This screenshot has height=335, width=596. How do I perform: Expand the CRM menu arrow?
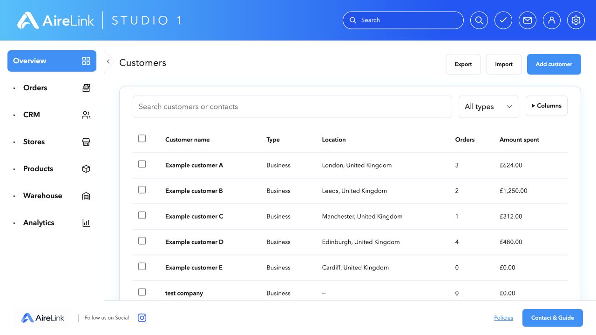pos(14,115)
